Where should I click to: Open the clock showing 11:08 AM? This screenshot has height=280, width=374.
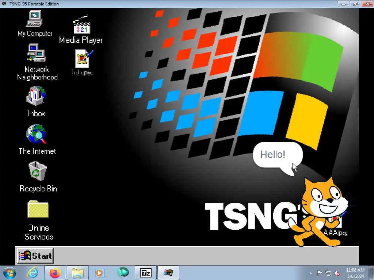(355, 273)
